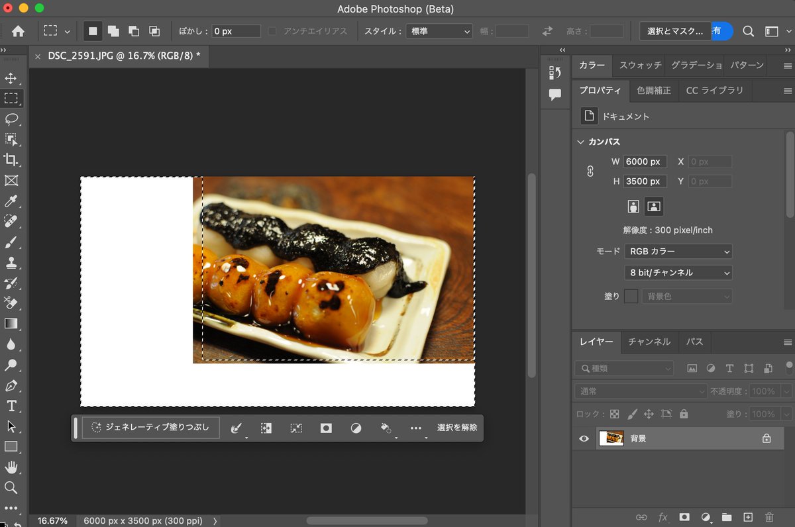795x527 pixels.
Task: Click 選択を解除 to deselect
Action: point(457,428)
